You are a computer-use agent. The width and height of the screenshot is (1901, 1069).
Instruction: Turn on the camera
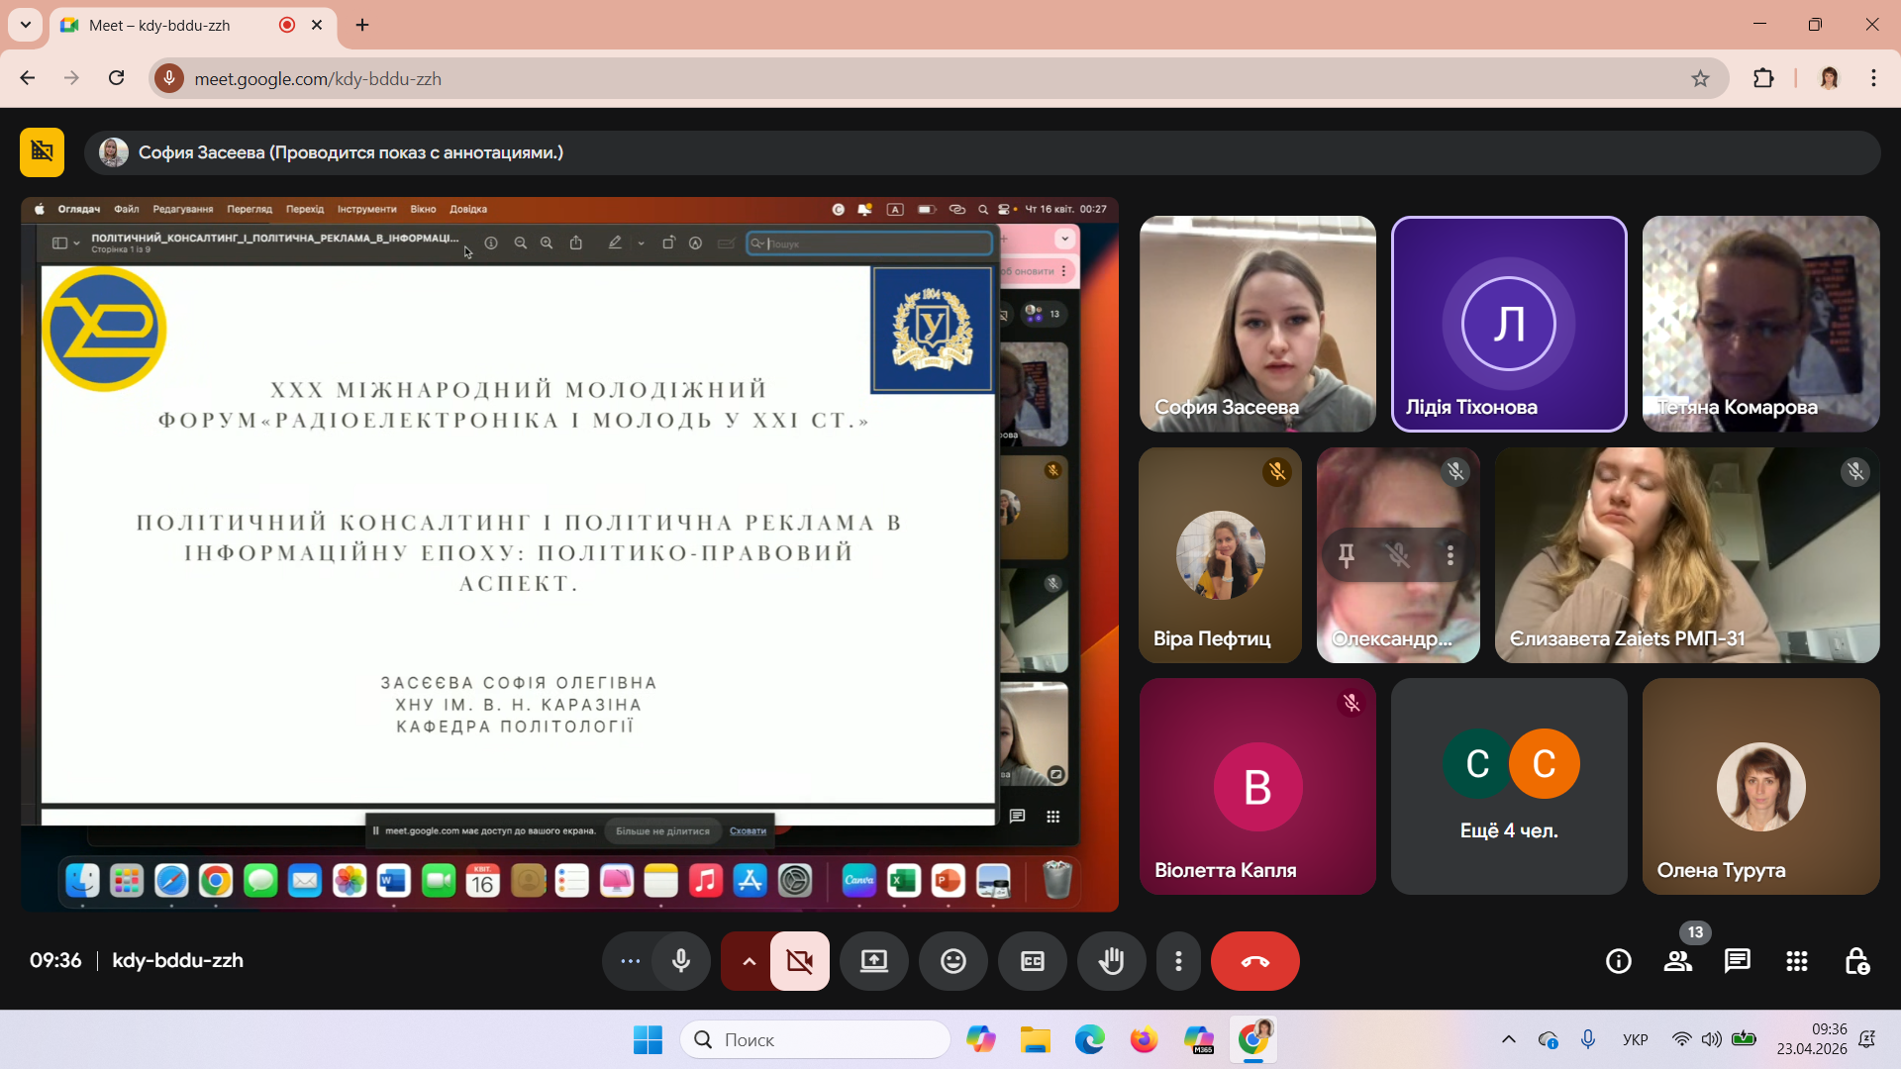(x=800, y=961)
